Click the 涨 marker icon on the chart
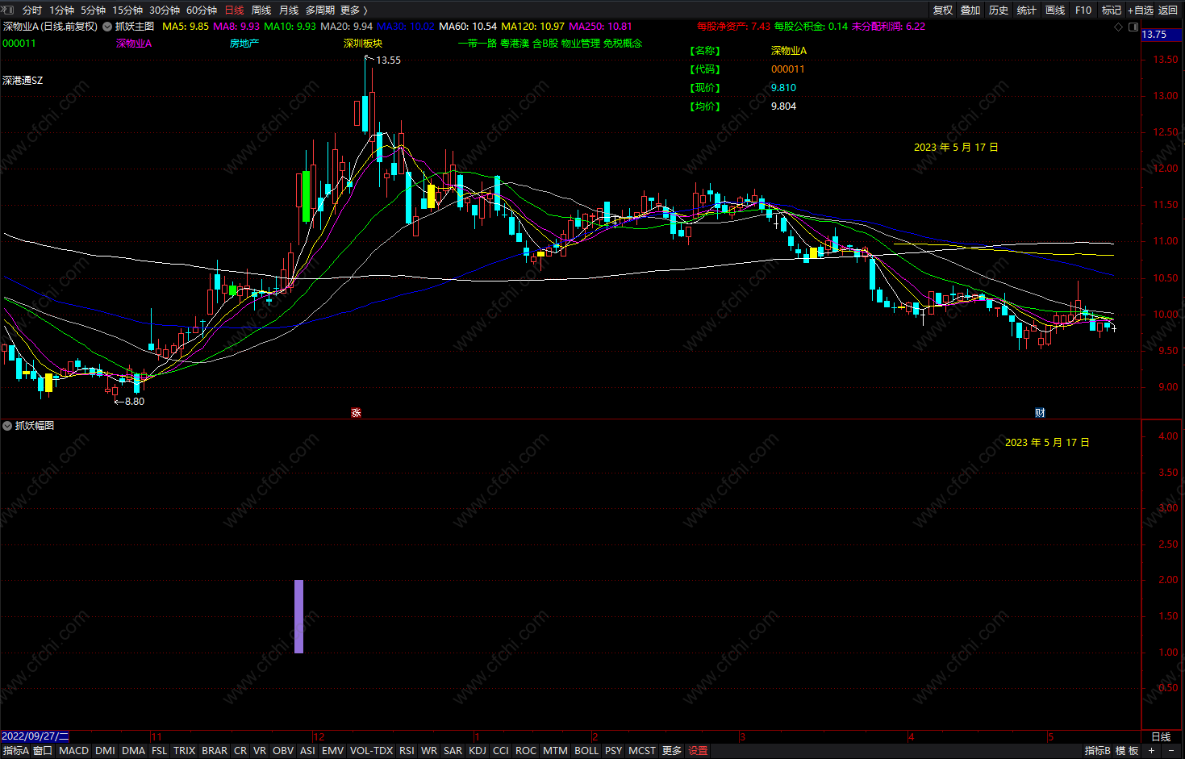Screen dimensions: 1185x759 [x=356, y=413]
